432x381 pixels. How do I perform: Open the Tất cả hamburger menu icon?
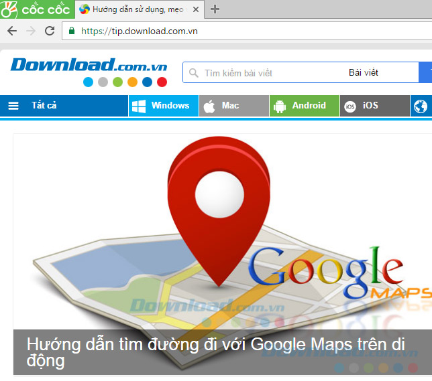click(13, 106)
